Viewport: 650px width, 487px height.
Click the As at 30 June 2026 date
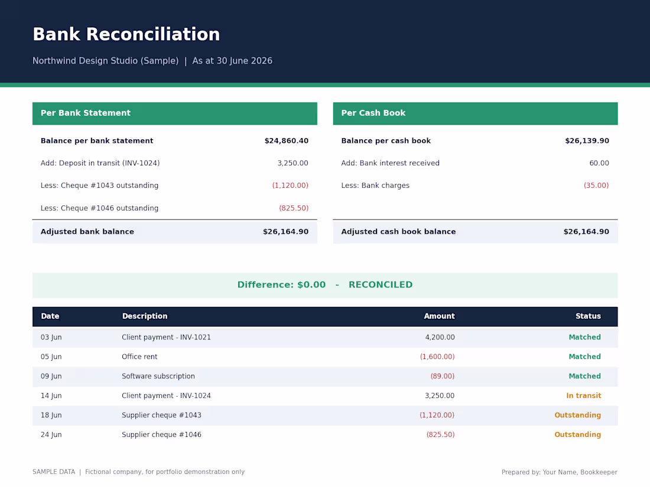(x=232, y=61)
